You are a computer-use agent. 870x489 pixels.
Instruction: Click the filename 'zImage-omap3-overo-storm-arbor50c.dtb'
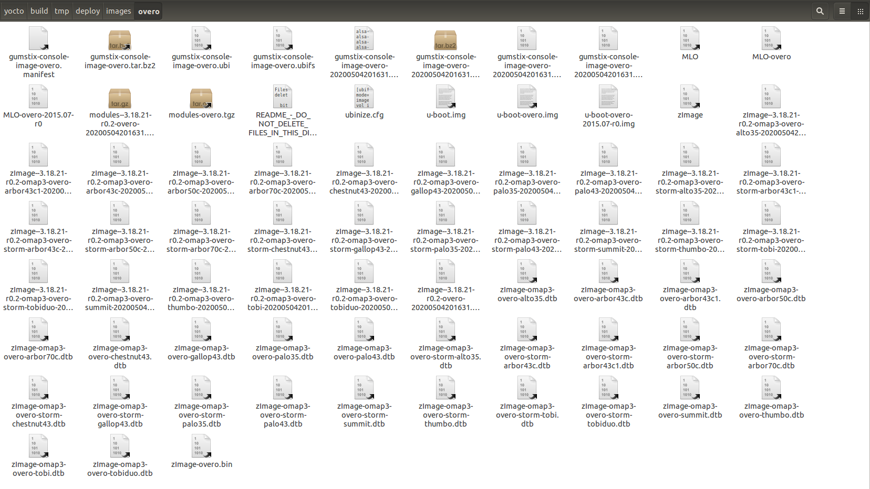(x=690, y=357)
